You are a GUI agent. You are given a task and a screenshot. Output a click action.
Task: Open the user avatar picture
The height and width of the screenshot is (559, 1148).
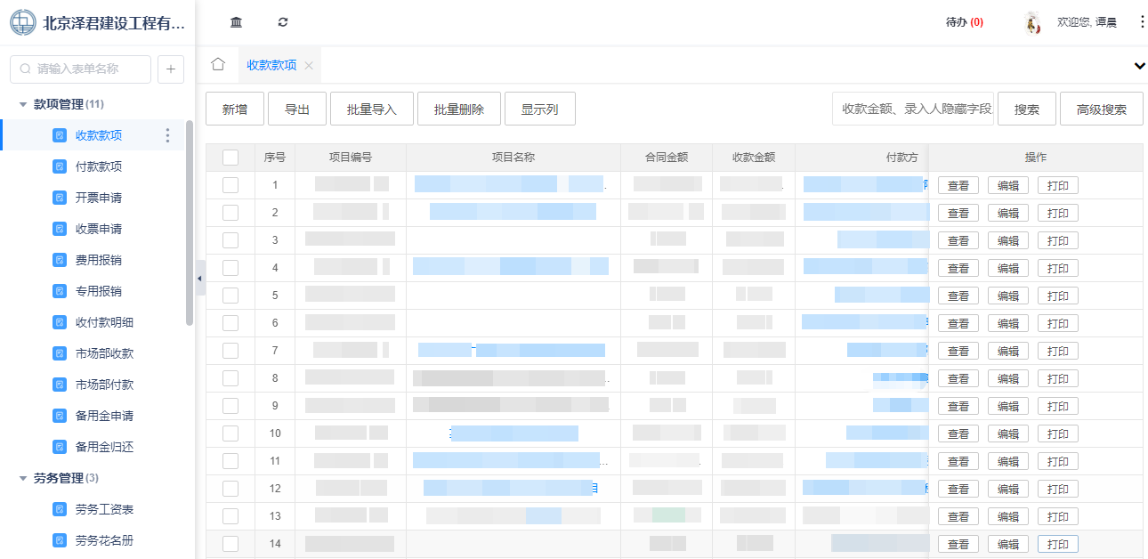point(1033,23)
